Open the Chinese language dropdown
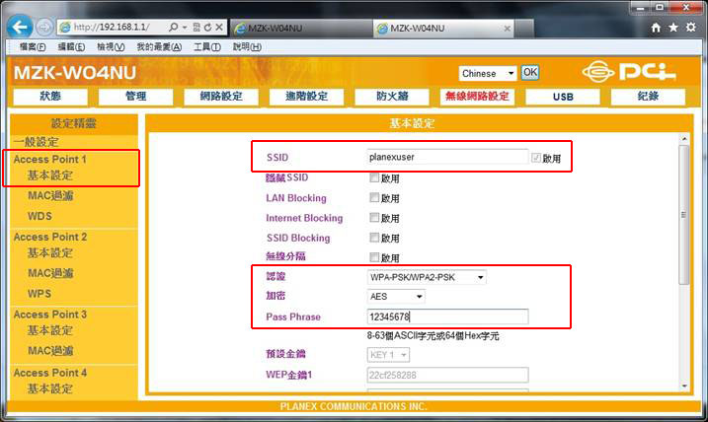 (x=488, y=74)
